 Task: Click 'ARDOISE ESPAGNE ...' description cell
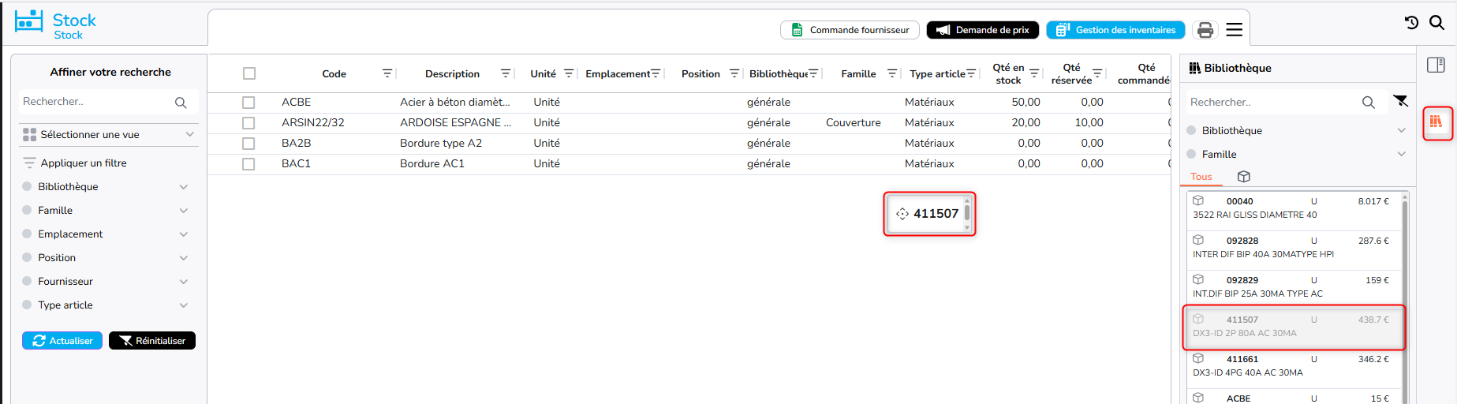[x=455, y=123]
